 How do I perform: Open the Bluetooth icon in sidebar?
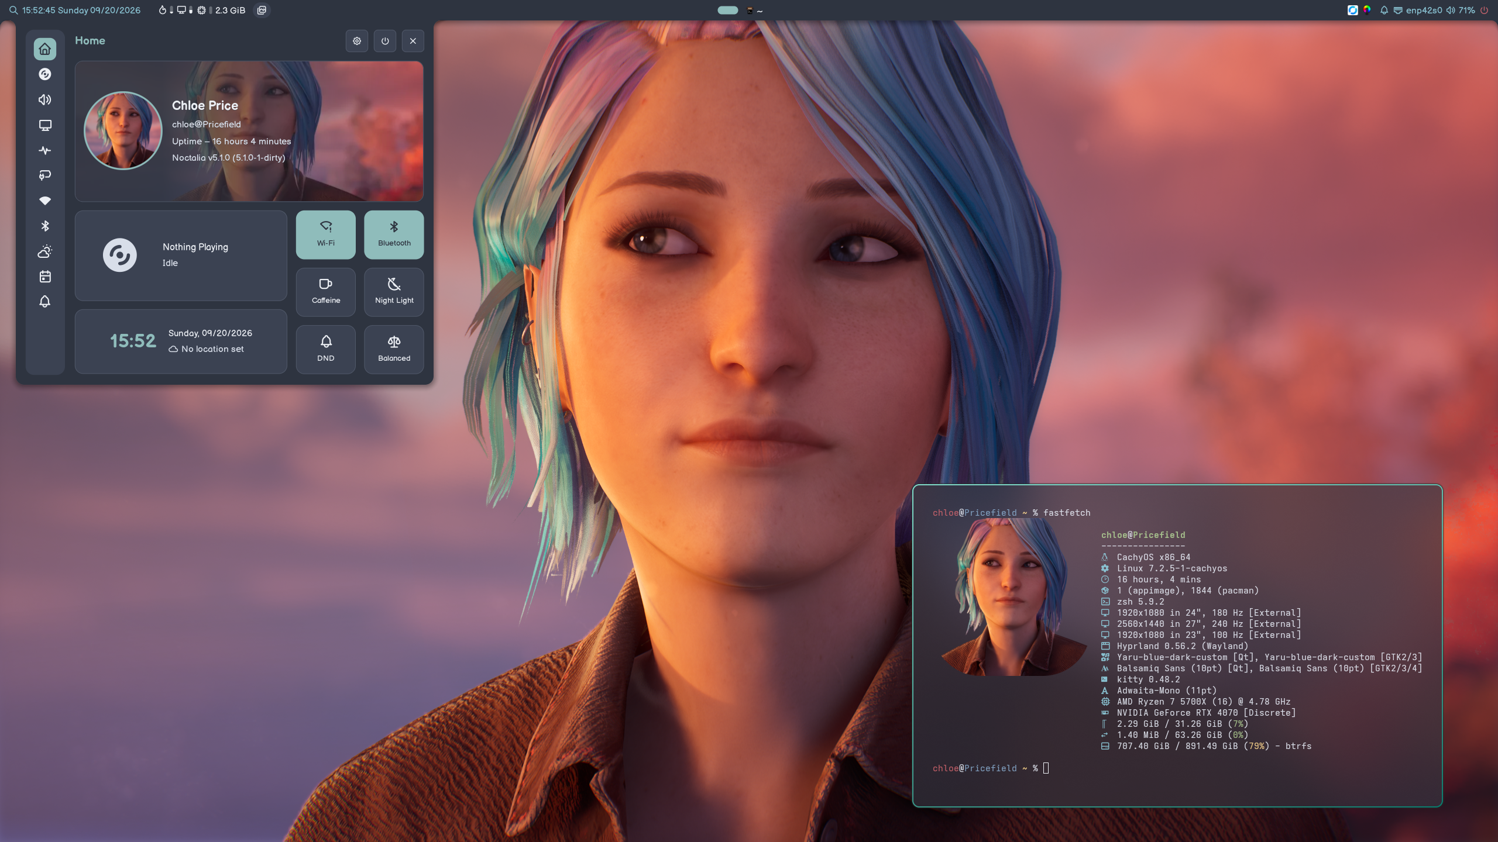click(45, 226)
